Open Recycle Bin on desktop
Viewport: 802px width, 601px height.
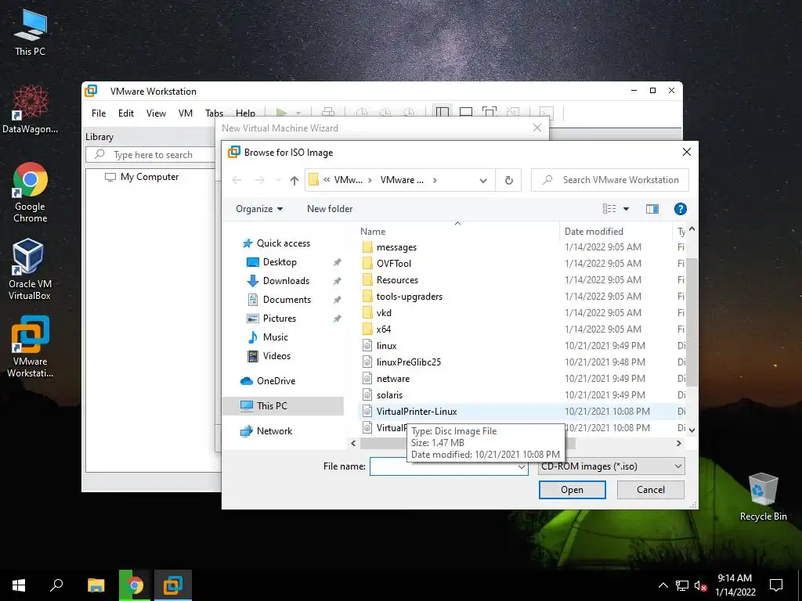(x=763, y=497)
